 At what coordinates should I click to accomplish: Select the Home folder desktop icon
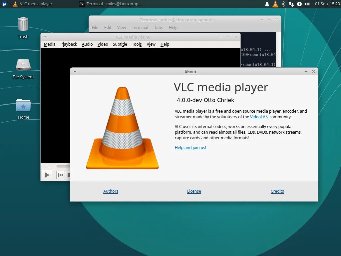click(x=23, y=109)
